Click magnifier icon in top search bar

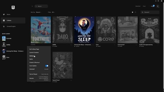coord(36,6)
